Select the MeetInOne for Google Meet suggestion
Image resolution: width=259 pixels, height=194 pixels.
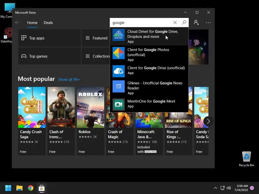[149, 104]
